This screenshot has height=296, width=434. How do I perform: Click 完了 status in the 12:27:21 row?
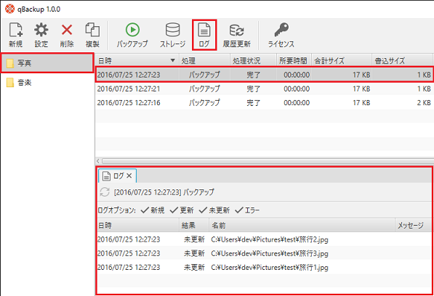(x=253, y=89)
